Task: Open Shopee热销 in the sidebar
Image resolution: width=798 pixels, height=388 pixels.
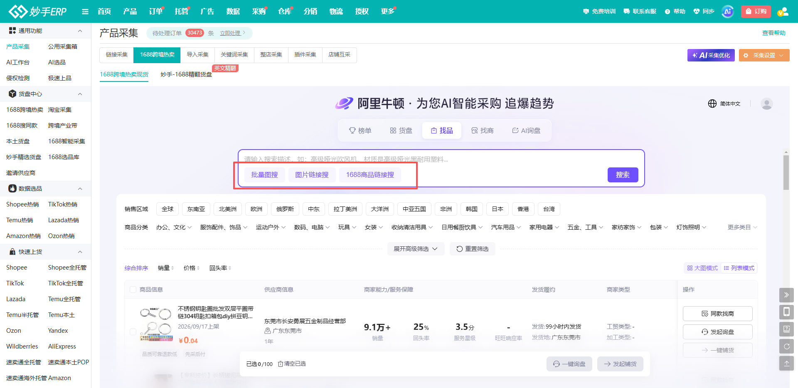Action: [22, 204]
